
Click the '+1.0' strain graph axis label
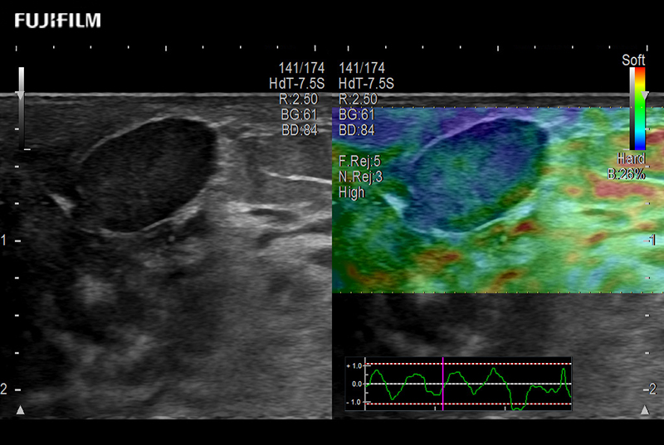(354, 365)
